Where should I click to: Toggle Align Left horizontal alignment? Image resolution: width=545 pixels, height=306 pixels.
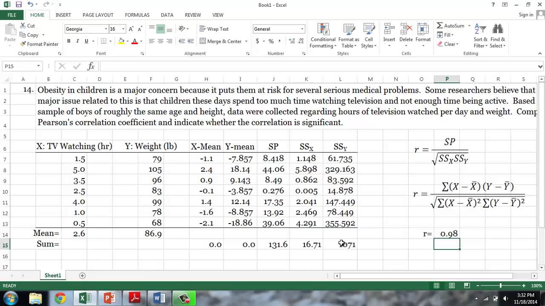[152, 41]
